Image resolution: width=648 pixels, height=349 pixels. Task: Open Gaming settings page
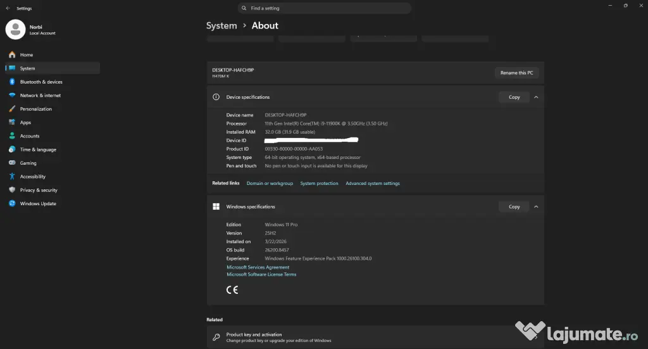53,163
